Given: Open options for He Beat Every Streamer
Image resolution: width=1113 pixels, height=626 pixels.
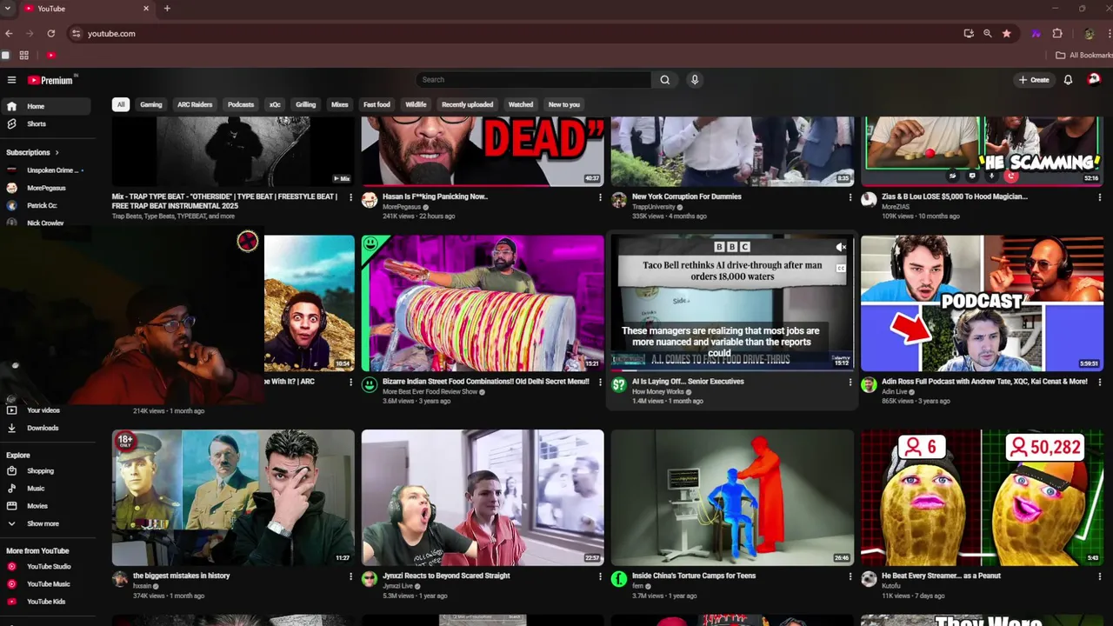Looking at the screenshot, I should [1100, 576].
